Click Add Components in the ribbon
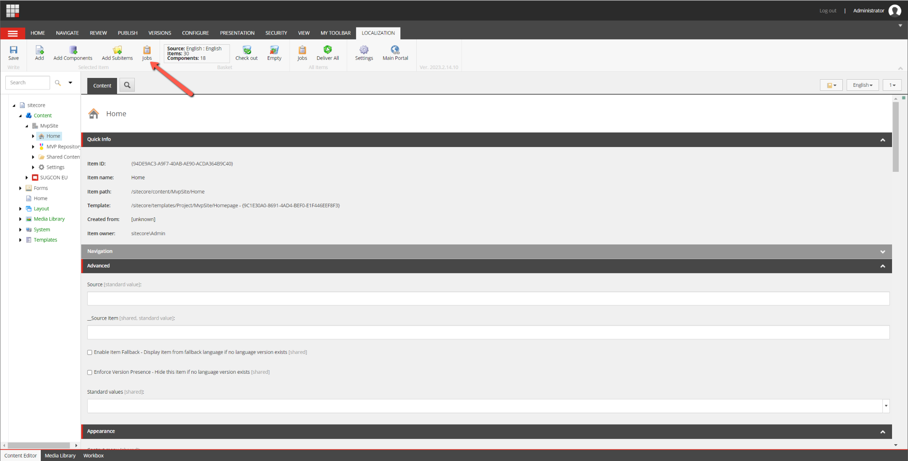Image resolution: width=908 pixels, height=461 pixels. [x=73, y=53]
